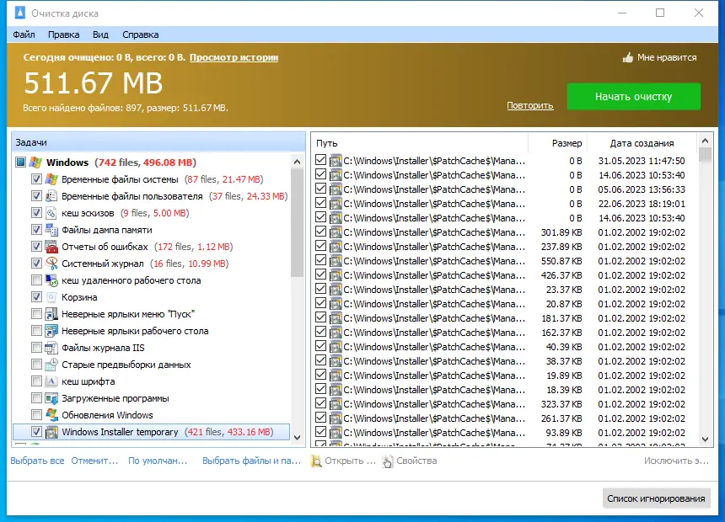This screenshot has height=522, width=725.
Task: Click the properties icon beside Свойства
Action: pyautogui.click(x=388, y=461)
